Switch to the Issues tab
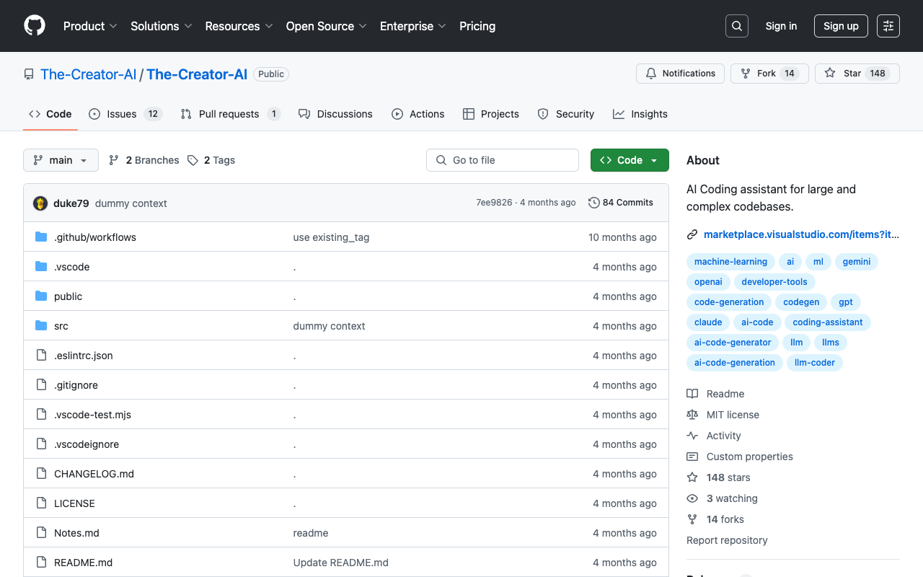This screenshot has width=923, height=577. 125,114
